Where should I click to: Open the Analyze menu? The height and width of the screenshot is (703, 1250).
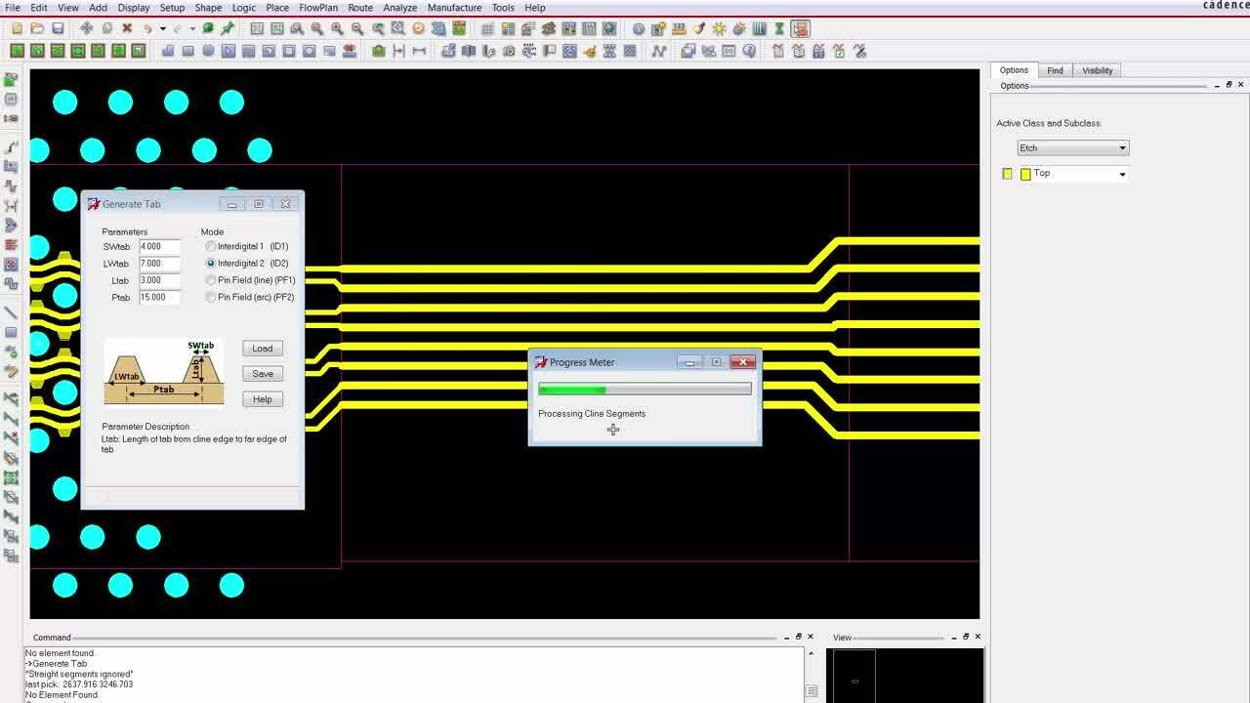[400, 8]
